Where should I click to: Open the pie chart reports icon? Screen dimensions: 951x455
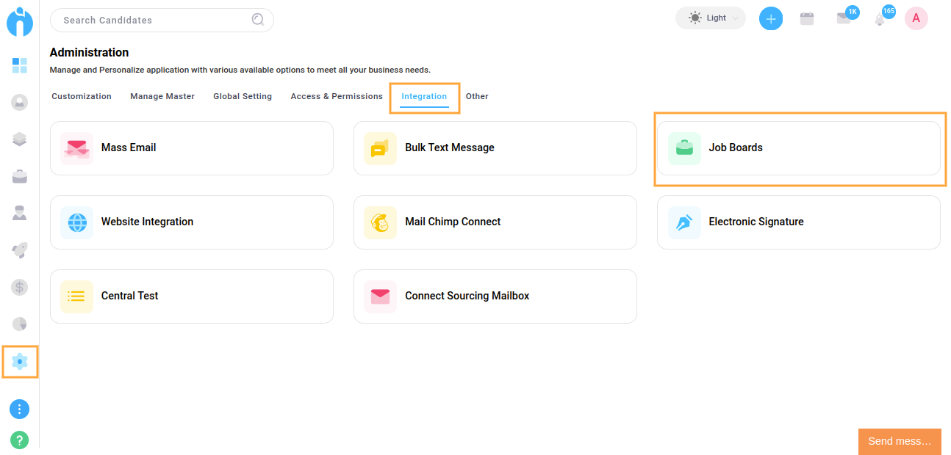click(x=20, y=324)
